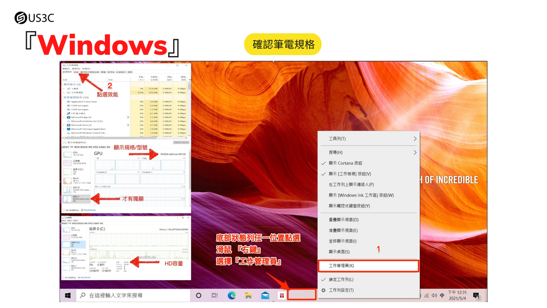The height and width of the screenshot is (308, 547).
Task: Open the Mail app on the taskbar
Action: 265,296
